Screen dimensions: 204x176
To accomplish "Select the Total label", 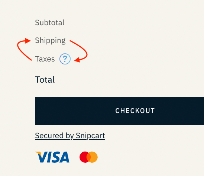I will click(45, 80).
